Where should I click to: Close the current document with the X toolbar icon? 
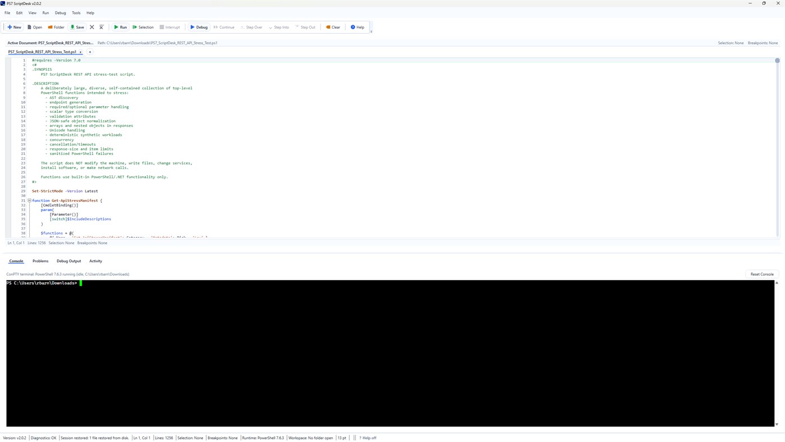coord(92,27)
